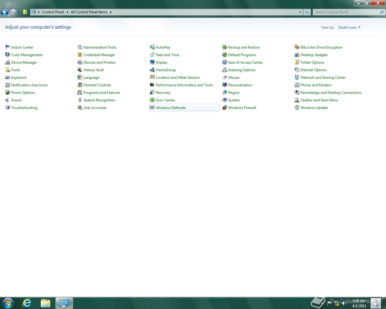Click the Windows Defender castle icon

point(152,107)
